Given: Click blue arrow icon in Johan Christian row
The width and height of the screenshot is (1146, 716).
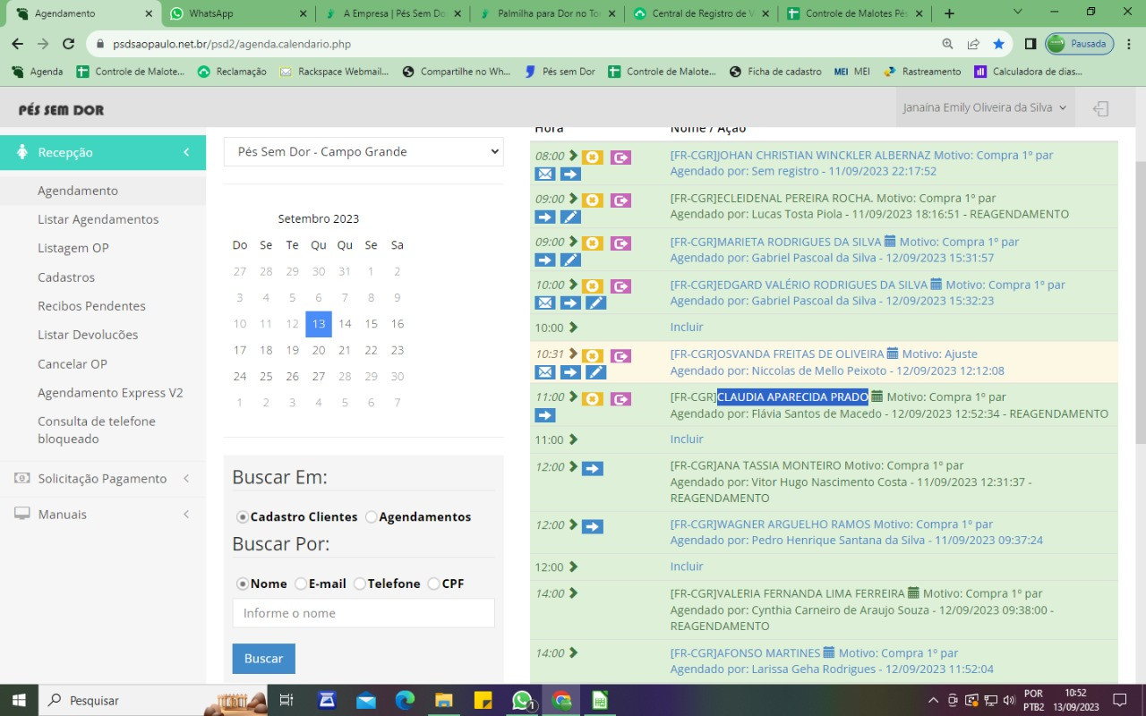Looking at the screenshot, I should (x=570, y=175).
